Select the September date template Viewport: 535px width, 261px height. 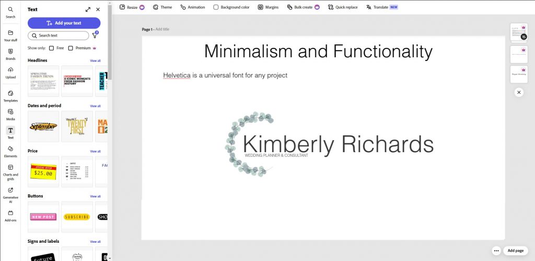(43, 126)
